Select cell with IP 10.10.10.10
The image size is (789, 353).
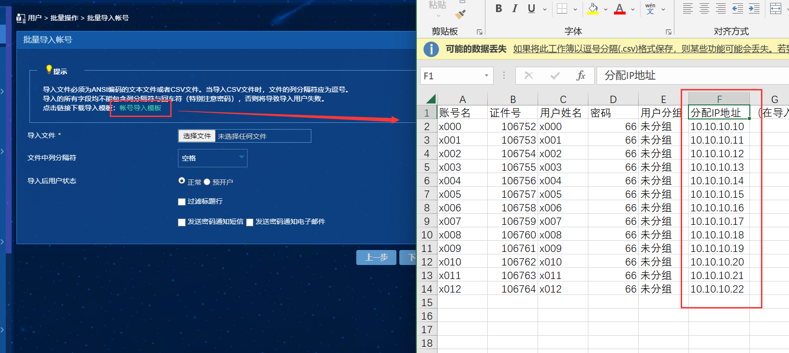719,127
